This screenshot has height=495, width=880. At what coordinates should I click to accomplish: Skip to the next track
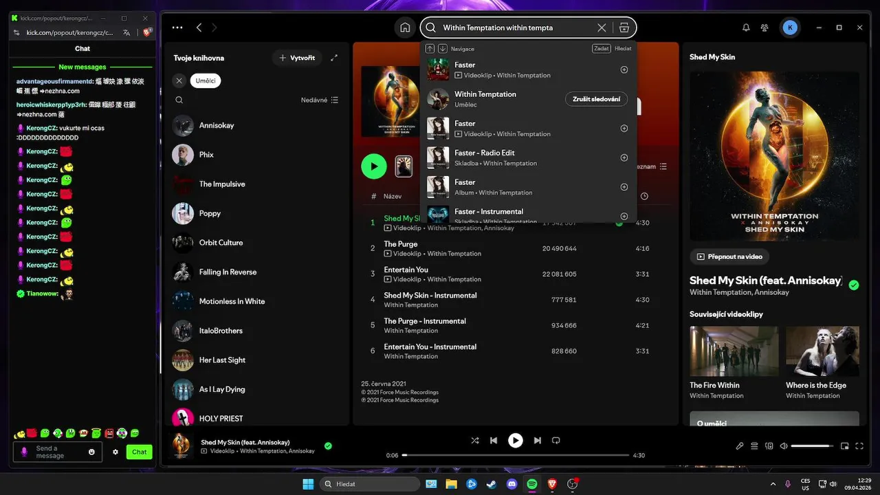pyautogui.click(x=538, y=440)
